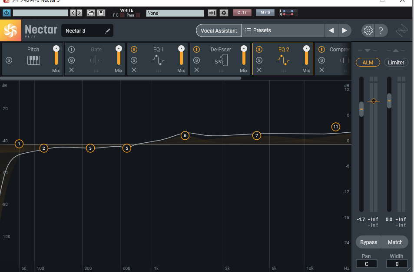The image size is (414, 272).
Task: Click output gain fader handle
Action: 389,101
